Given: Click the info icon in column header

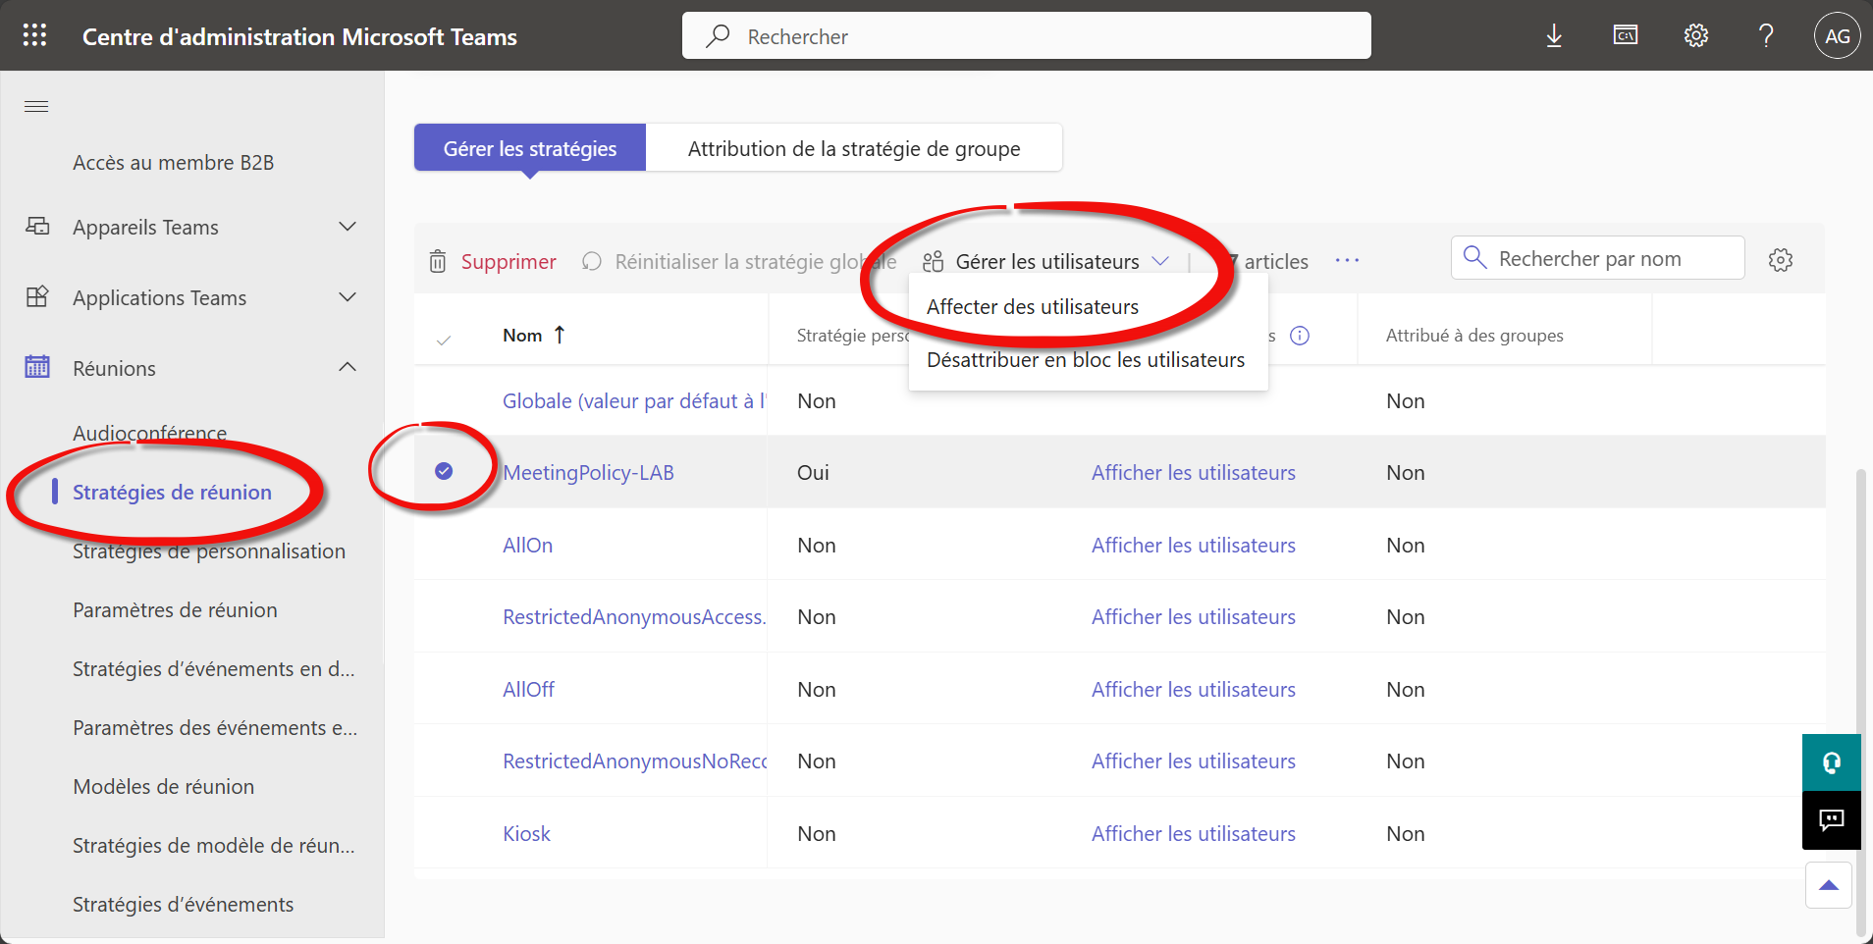Looking at the screenshot, I should tap(1300, 336).
